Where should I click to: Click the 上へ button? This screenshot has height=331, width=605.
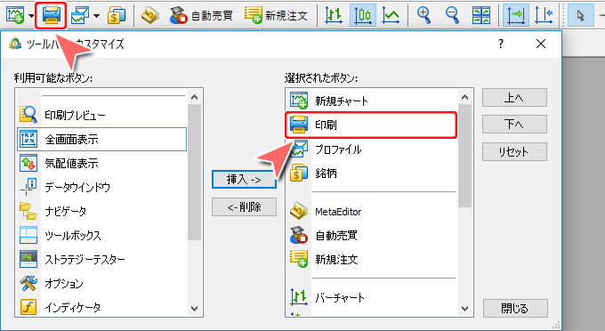click(x=514, y=98)
